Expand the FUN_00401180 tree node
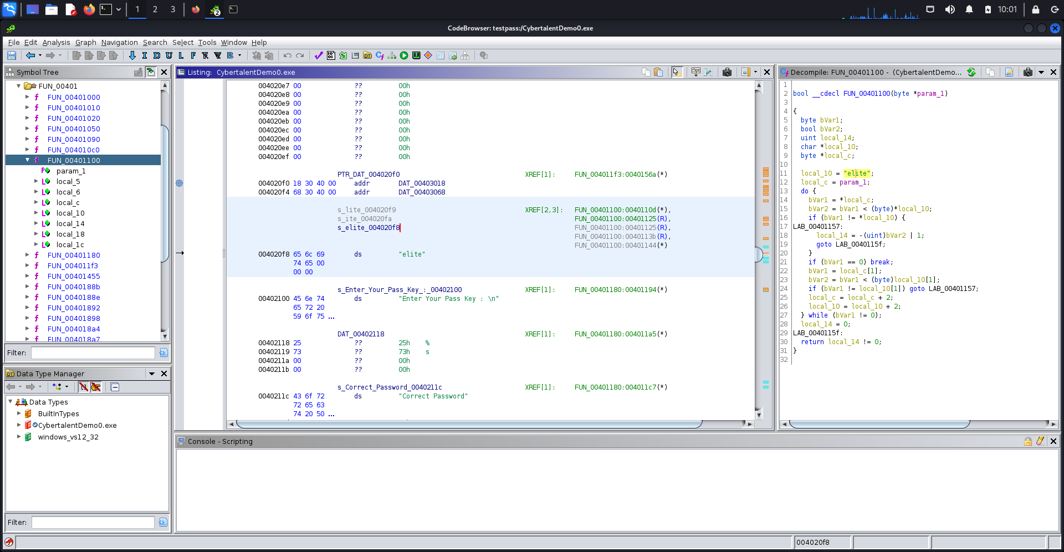The width and height of the screenshot is (1064, 552). pos(27,255)
